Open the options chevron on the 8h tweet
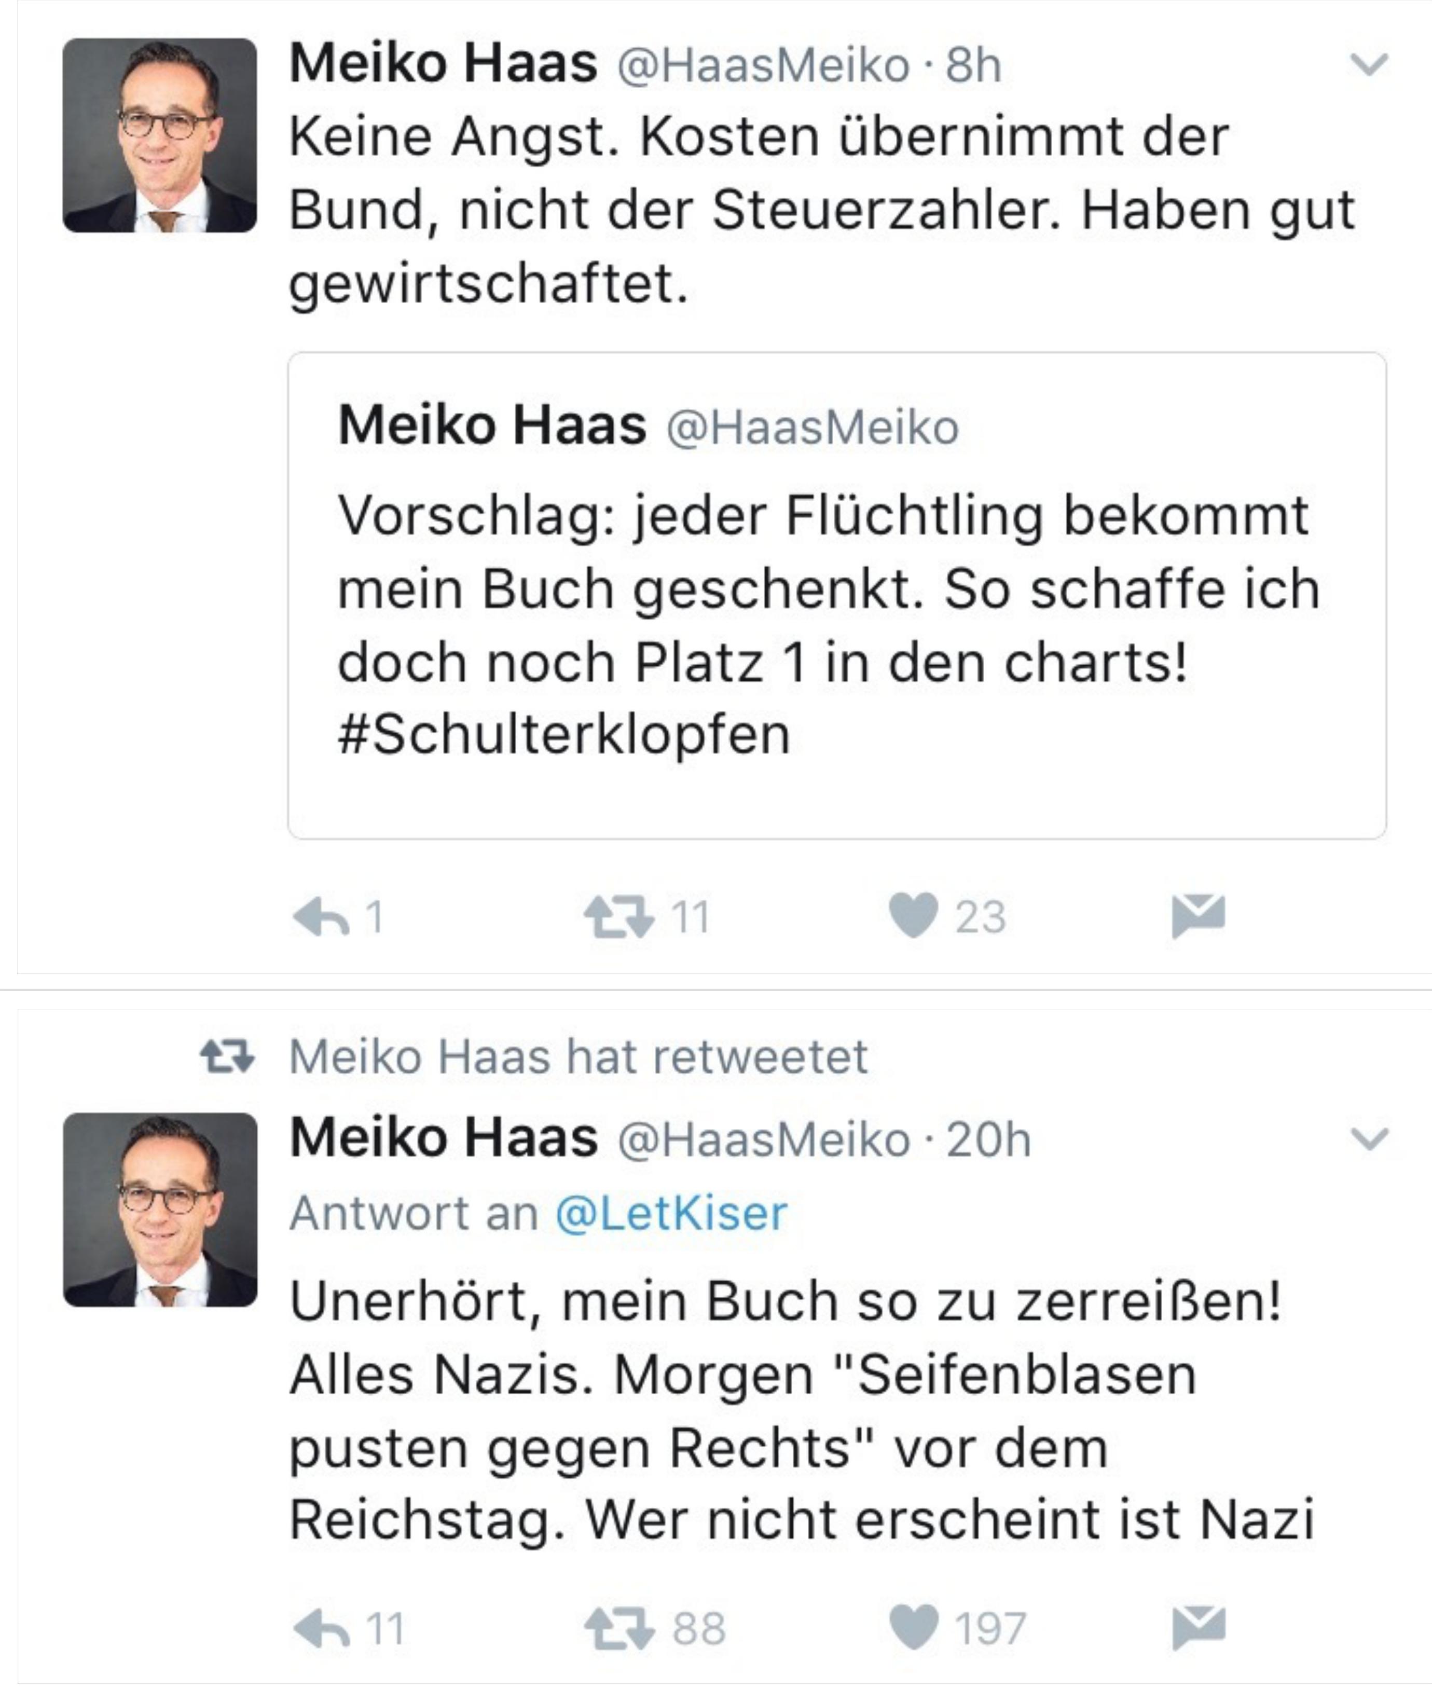The image size is (1432, 1702). pyautogui.click(x=1370, y=65)
